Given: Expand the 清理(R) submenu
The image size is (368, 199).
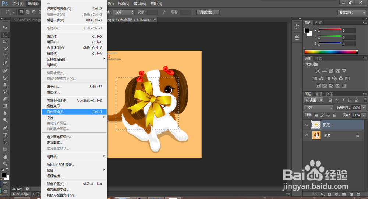Looking at the screenshot, I should 74,157.
